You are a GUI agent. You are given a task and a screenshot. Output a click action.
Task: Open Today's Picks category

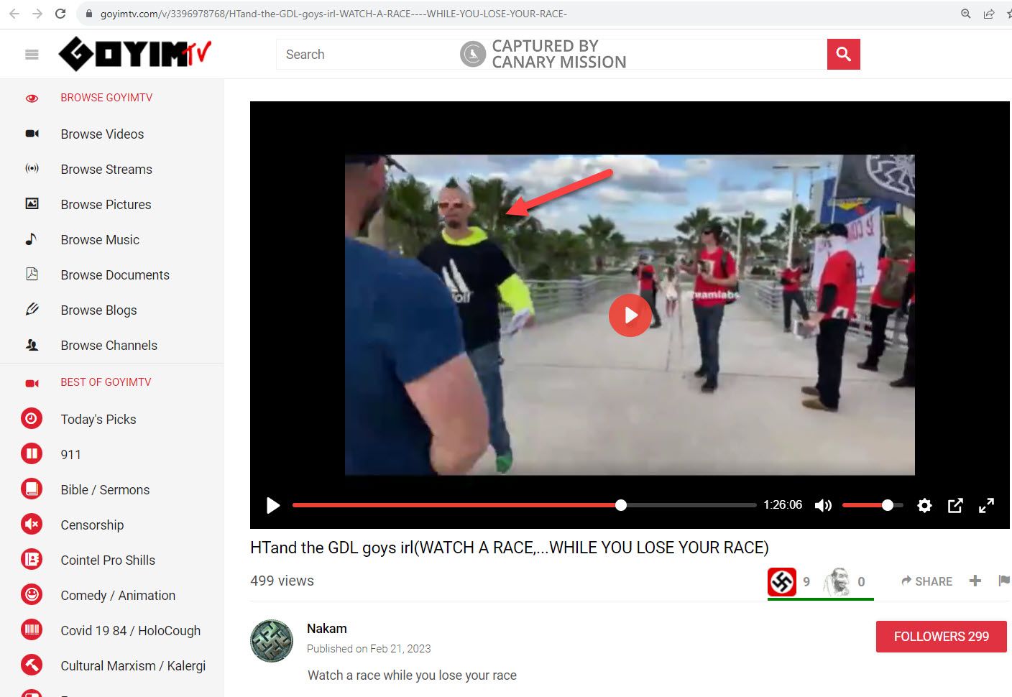click(x=98, y=420)
